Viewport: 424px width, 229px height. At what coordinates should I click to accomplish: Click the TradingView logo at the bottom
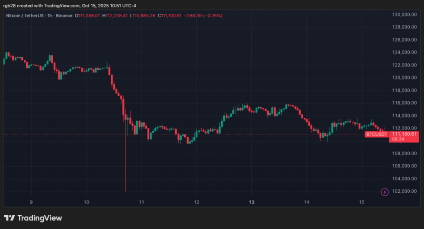click(33, 218)
